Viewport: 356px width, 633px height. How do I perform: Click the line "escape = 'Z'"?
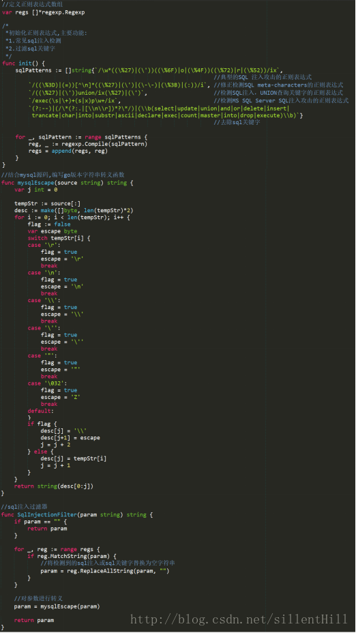(x=61, y=397)
